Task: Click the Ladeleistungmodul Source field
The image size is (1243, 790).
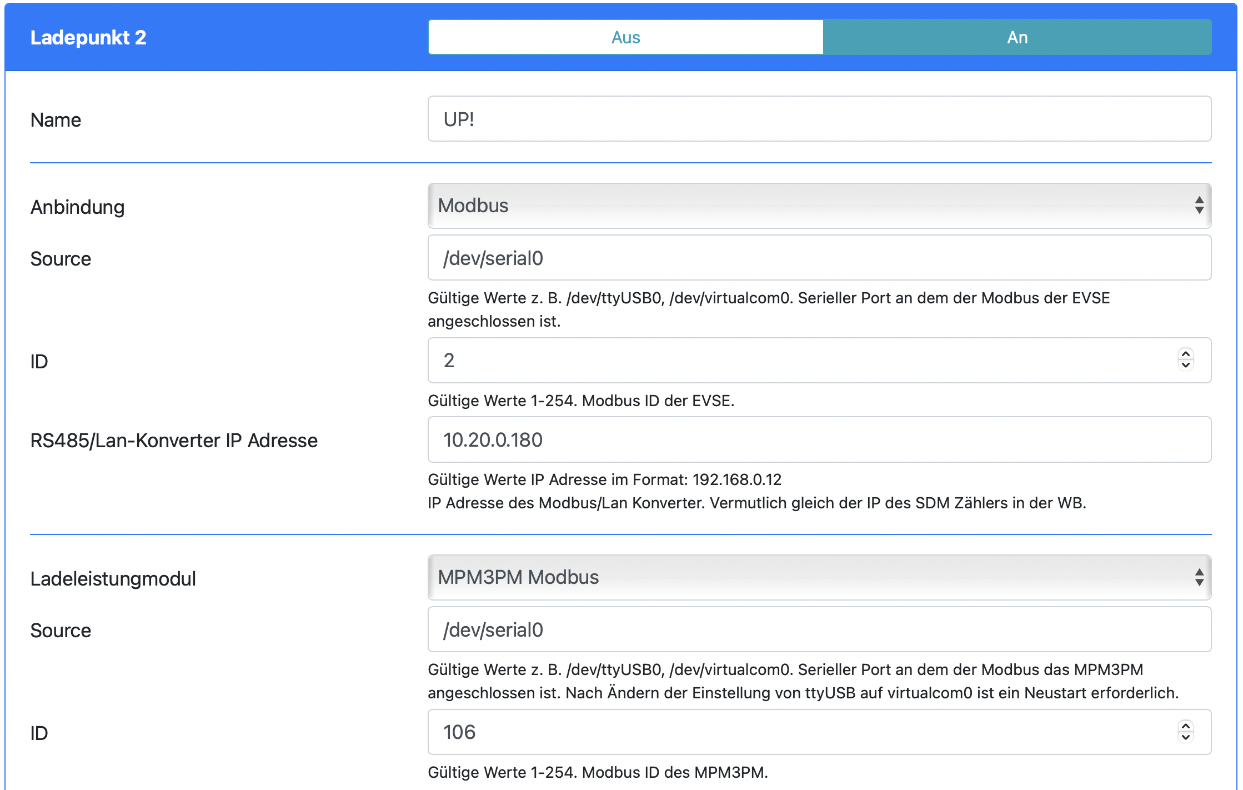Action: coord(819,629)
